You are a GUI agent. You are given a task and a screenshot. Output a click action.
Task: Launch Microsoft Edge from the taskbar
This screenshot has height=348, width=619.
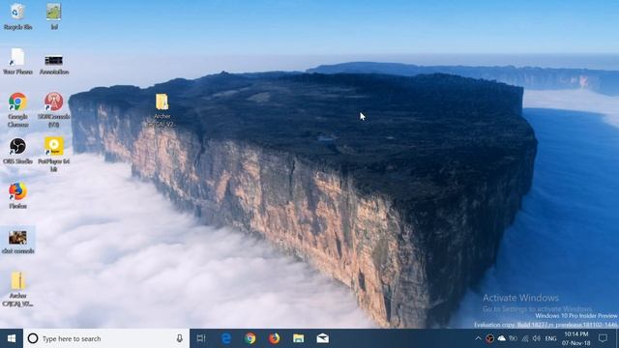pyautogui.click(x=226, y=338)
